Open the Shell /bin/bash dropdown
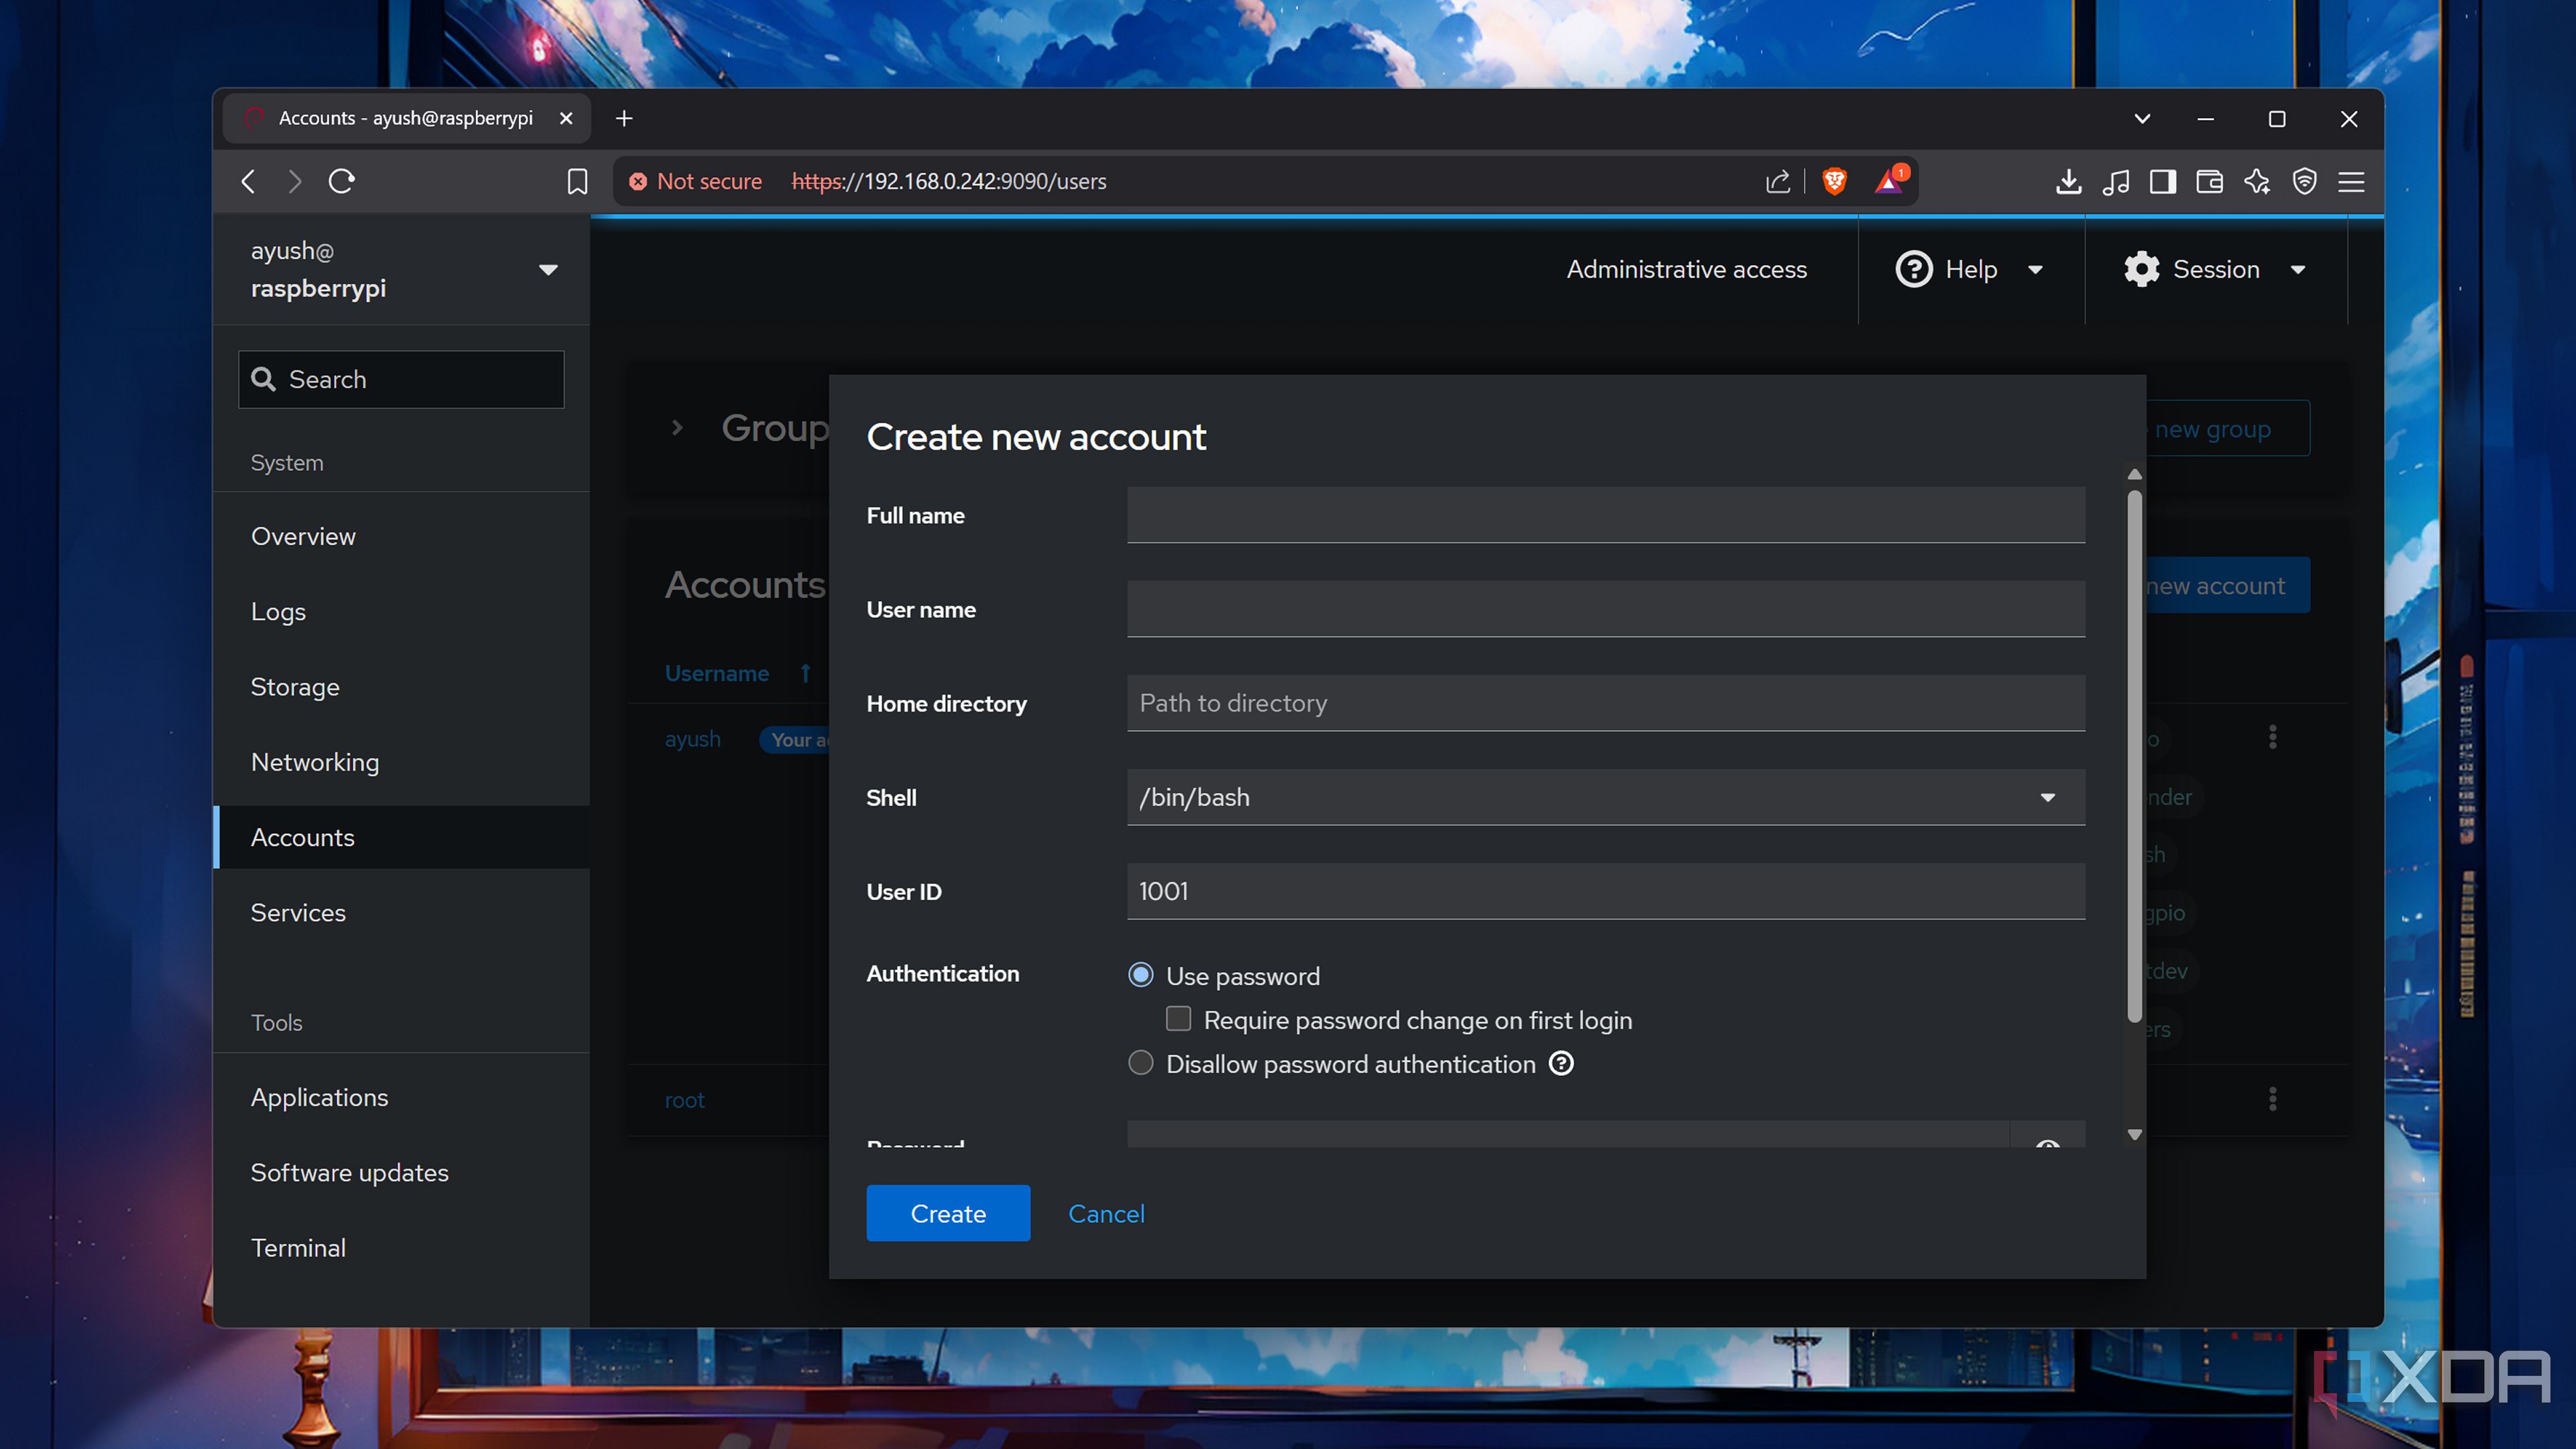The height and width of the screenshot is (1449, 2576). pos(1606,797)
